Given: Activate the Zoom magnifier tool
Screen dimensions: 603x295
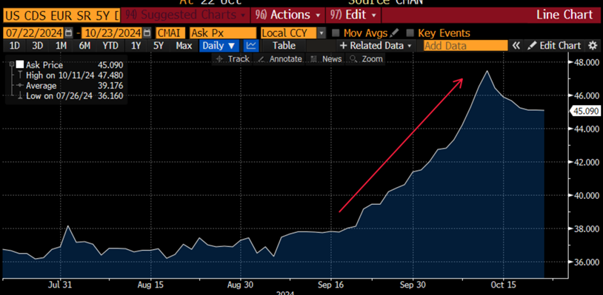Looking at the screenshot, I should [366, 59].
